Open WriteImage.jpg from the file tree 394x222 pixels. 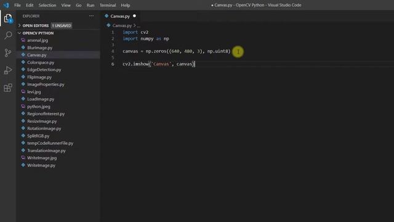(x=42, y=158)
